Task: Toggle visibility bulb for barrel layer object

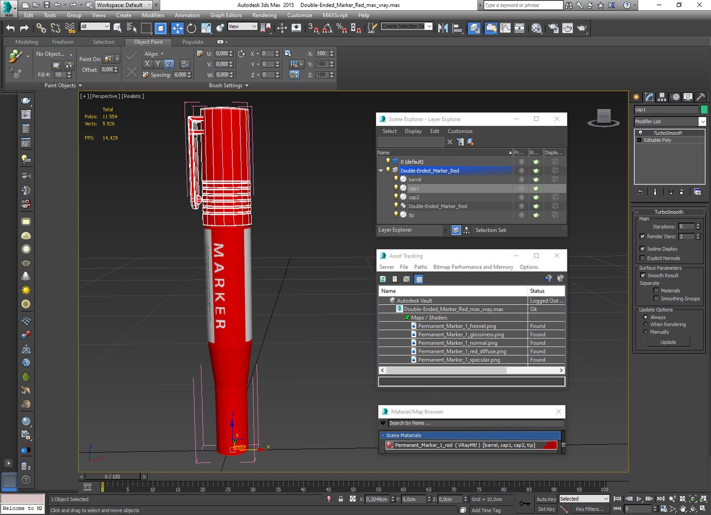Action: 396,179
